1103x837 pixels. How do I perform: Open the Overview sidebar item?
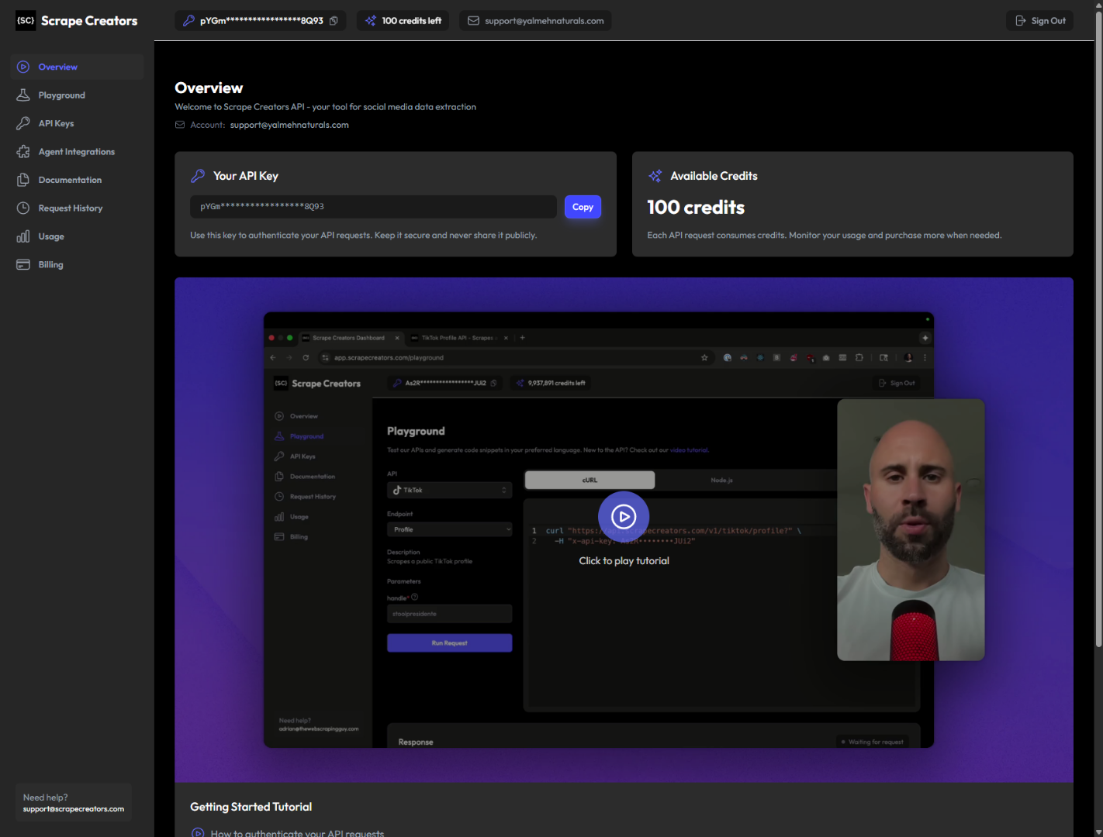click(78, 67)
